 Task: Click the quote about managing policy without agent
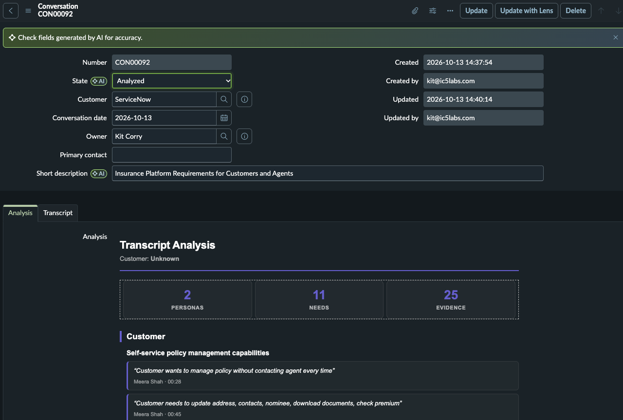(x=235, y=371)
